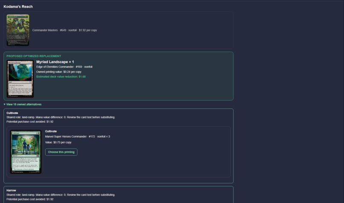Click Harrow's Potential purchase cost avoided text
This screenshot has height=203, width=344.
(30, 199)
